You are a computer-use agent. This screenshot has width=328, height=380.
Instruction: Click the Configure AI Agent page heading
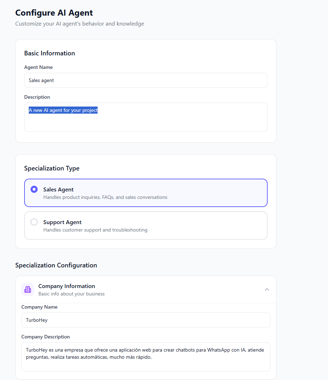pyautogui.click(x=54, y=13)
